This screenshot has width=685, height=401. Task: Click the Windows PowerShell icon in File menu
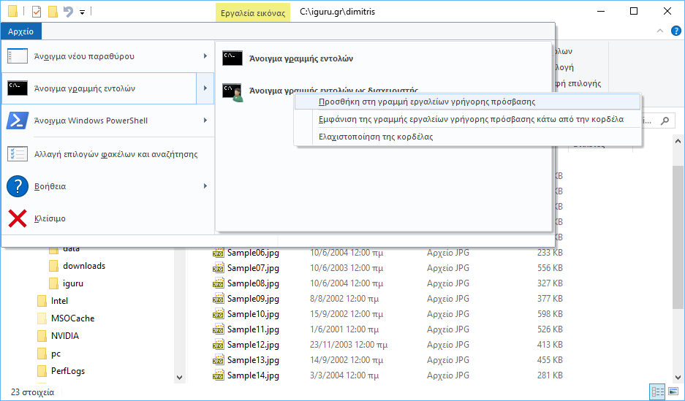point(17,121)
